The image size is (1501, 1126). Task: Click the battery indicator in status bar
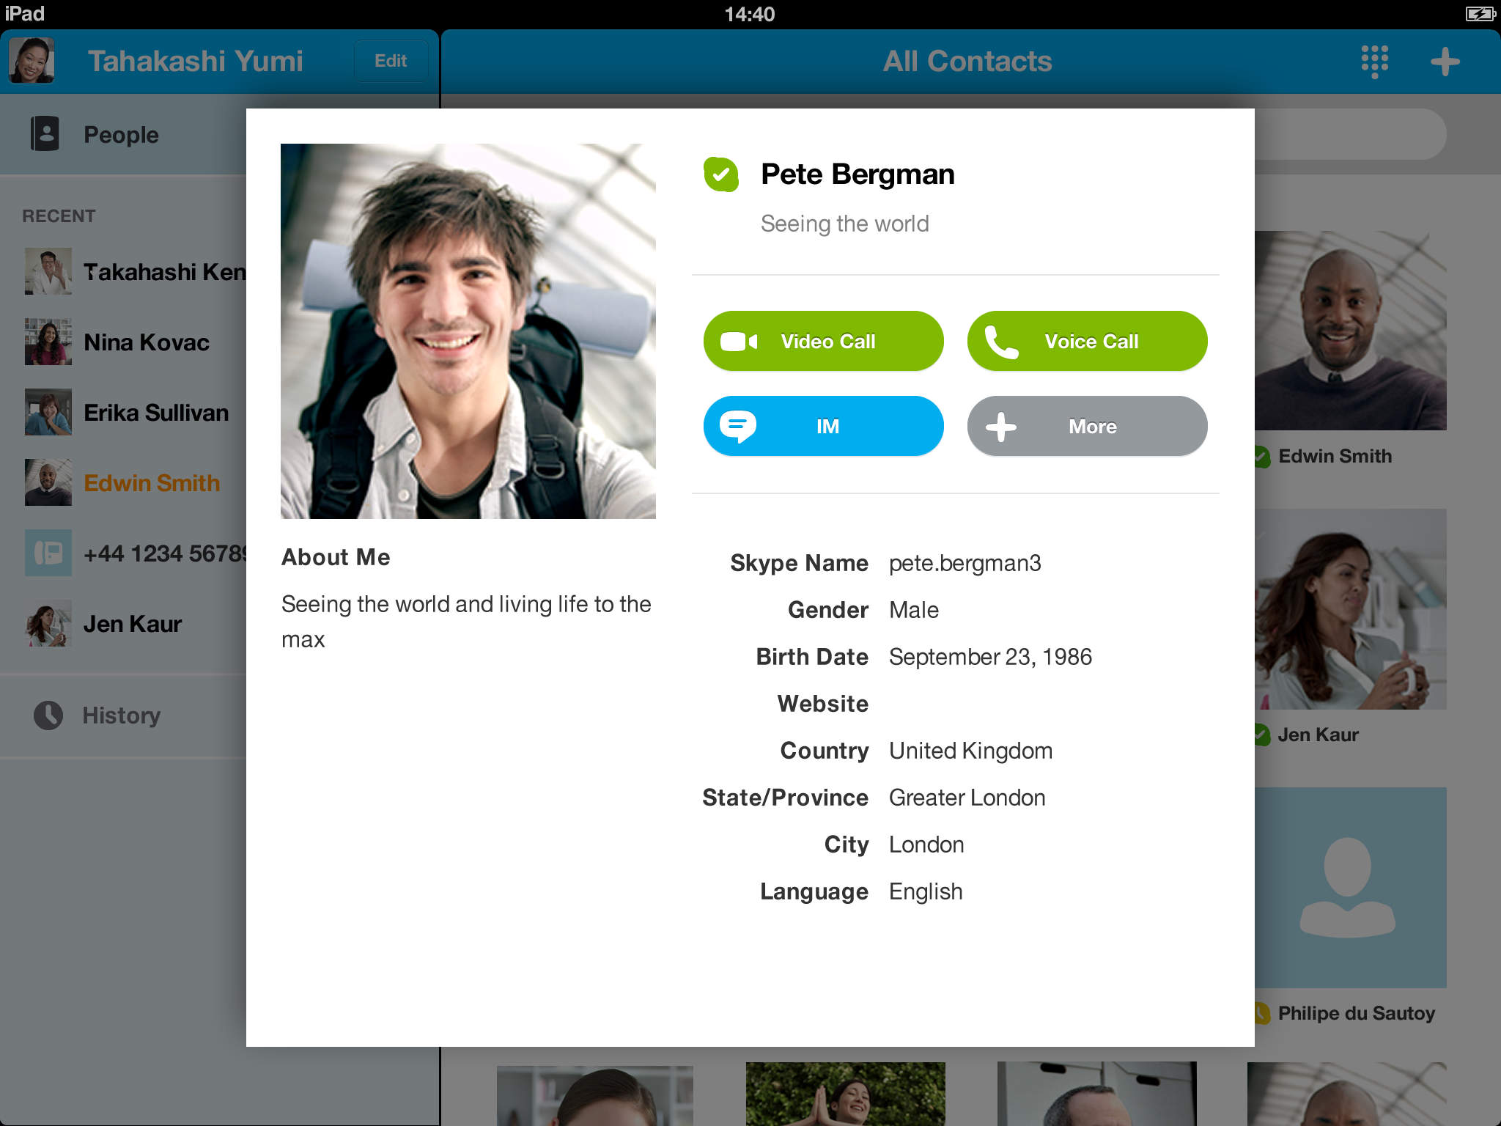pos(1480,14)
